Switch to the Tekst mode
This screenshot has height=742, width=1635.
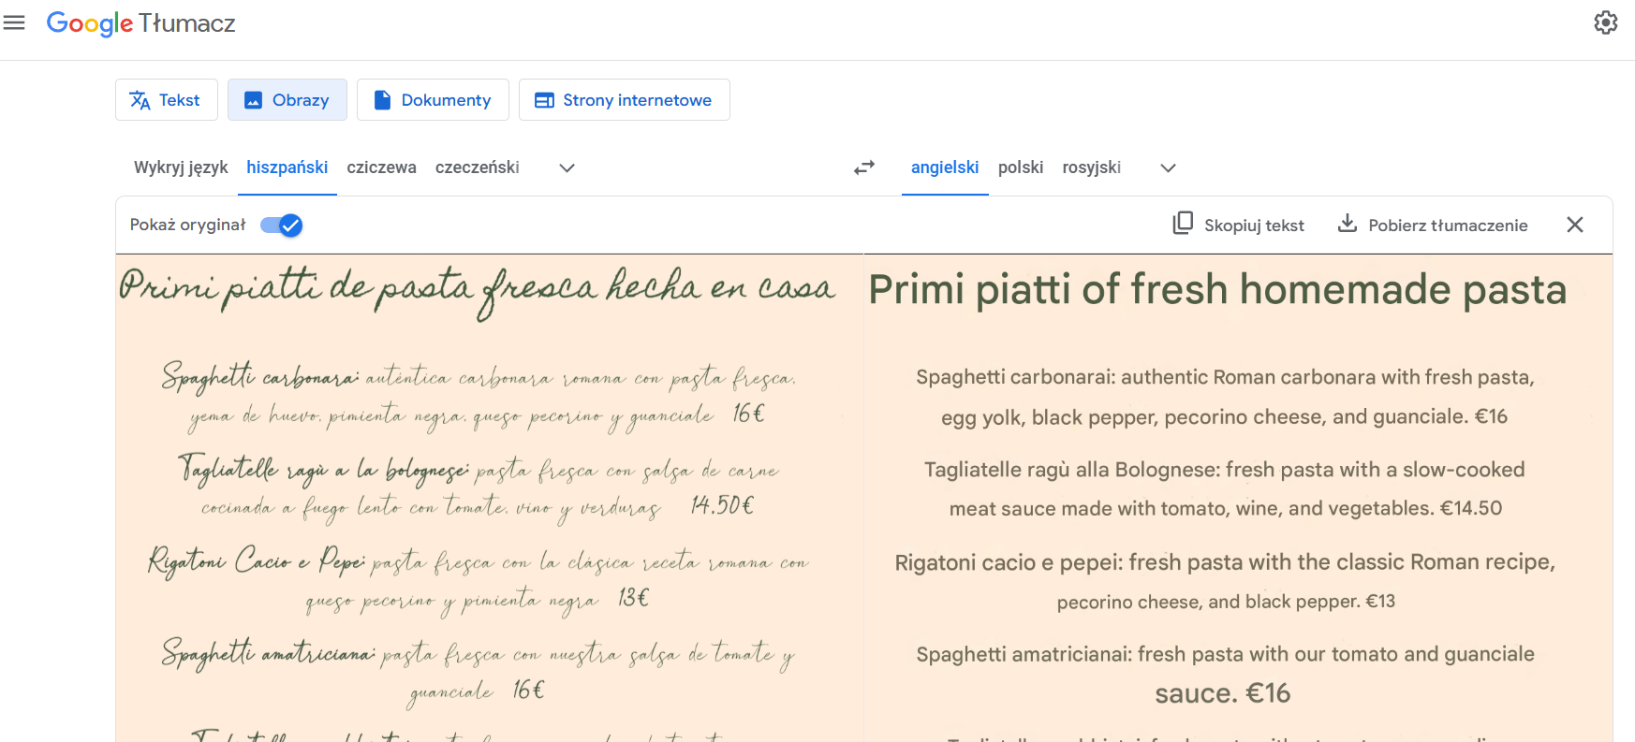[167, 100]
